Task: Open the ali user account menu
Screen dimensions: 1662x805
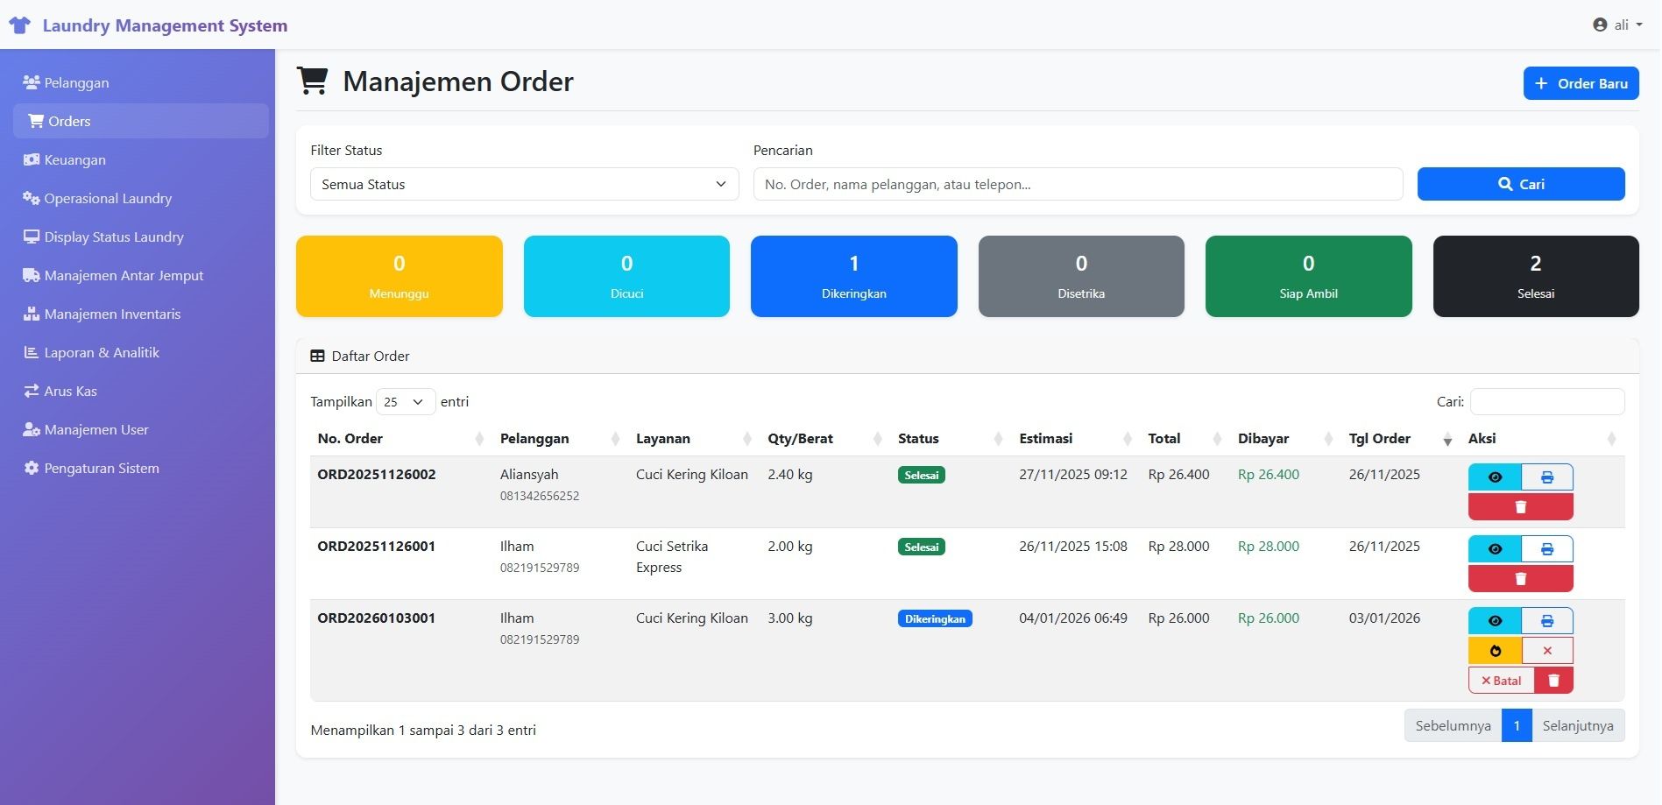Action: click(1616, 25)
